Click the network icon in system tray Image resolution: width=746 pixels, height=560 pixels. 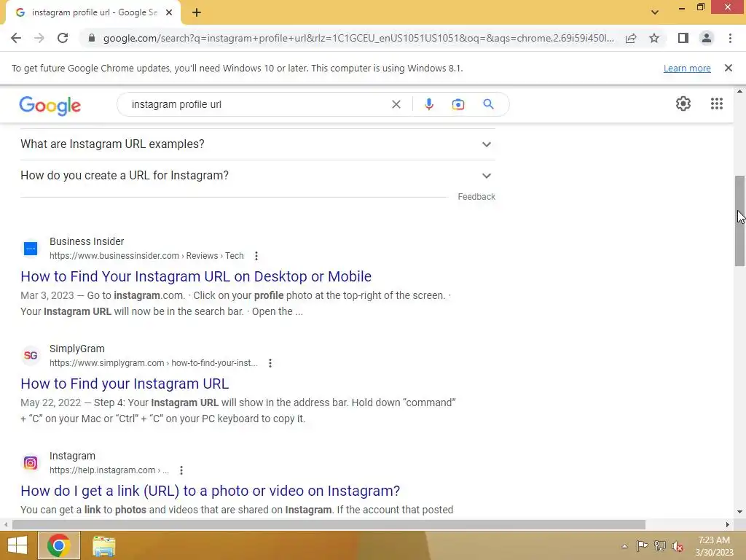[x=660, y=545]
